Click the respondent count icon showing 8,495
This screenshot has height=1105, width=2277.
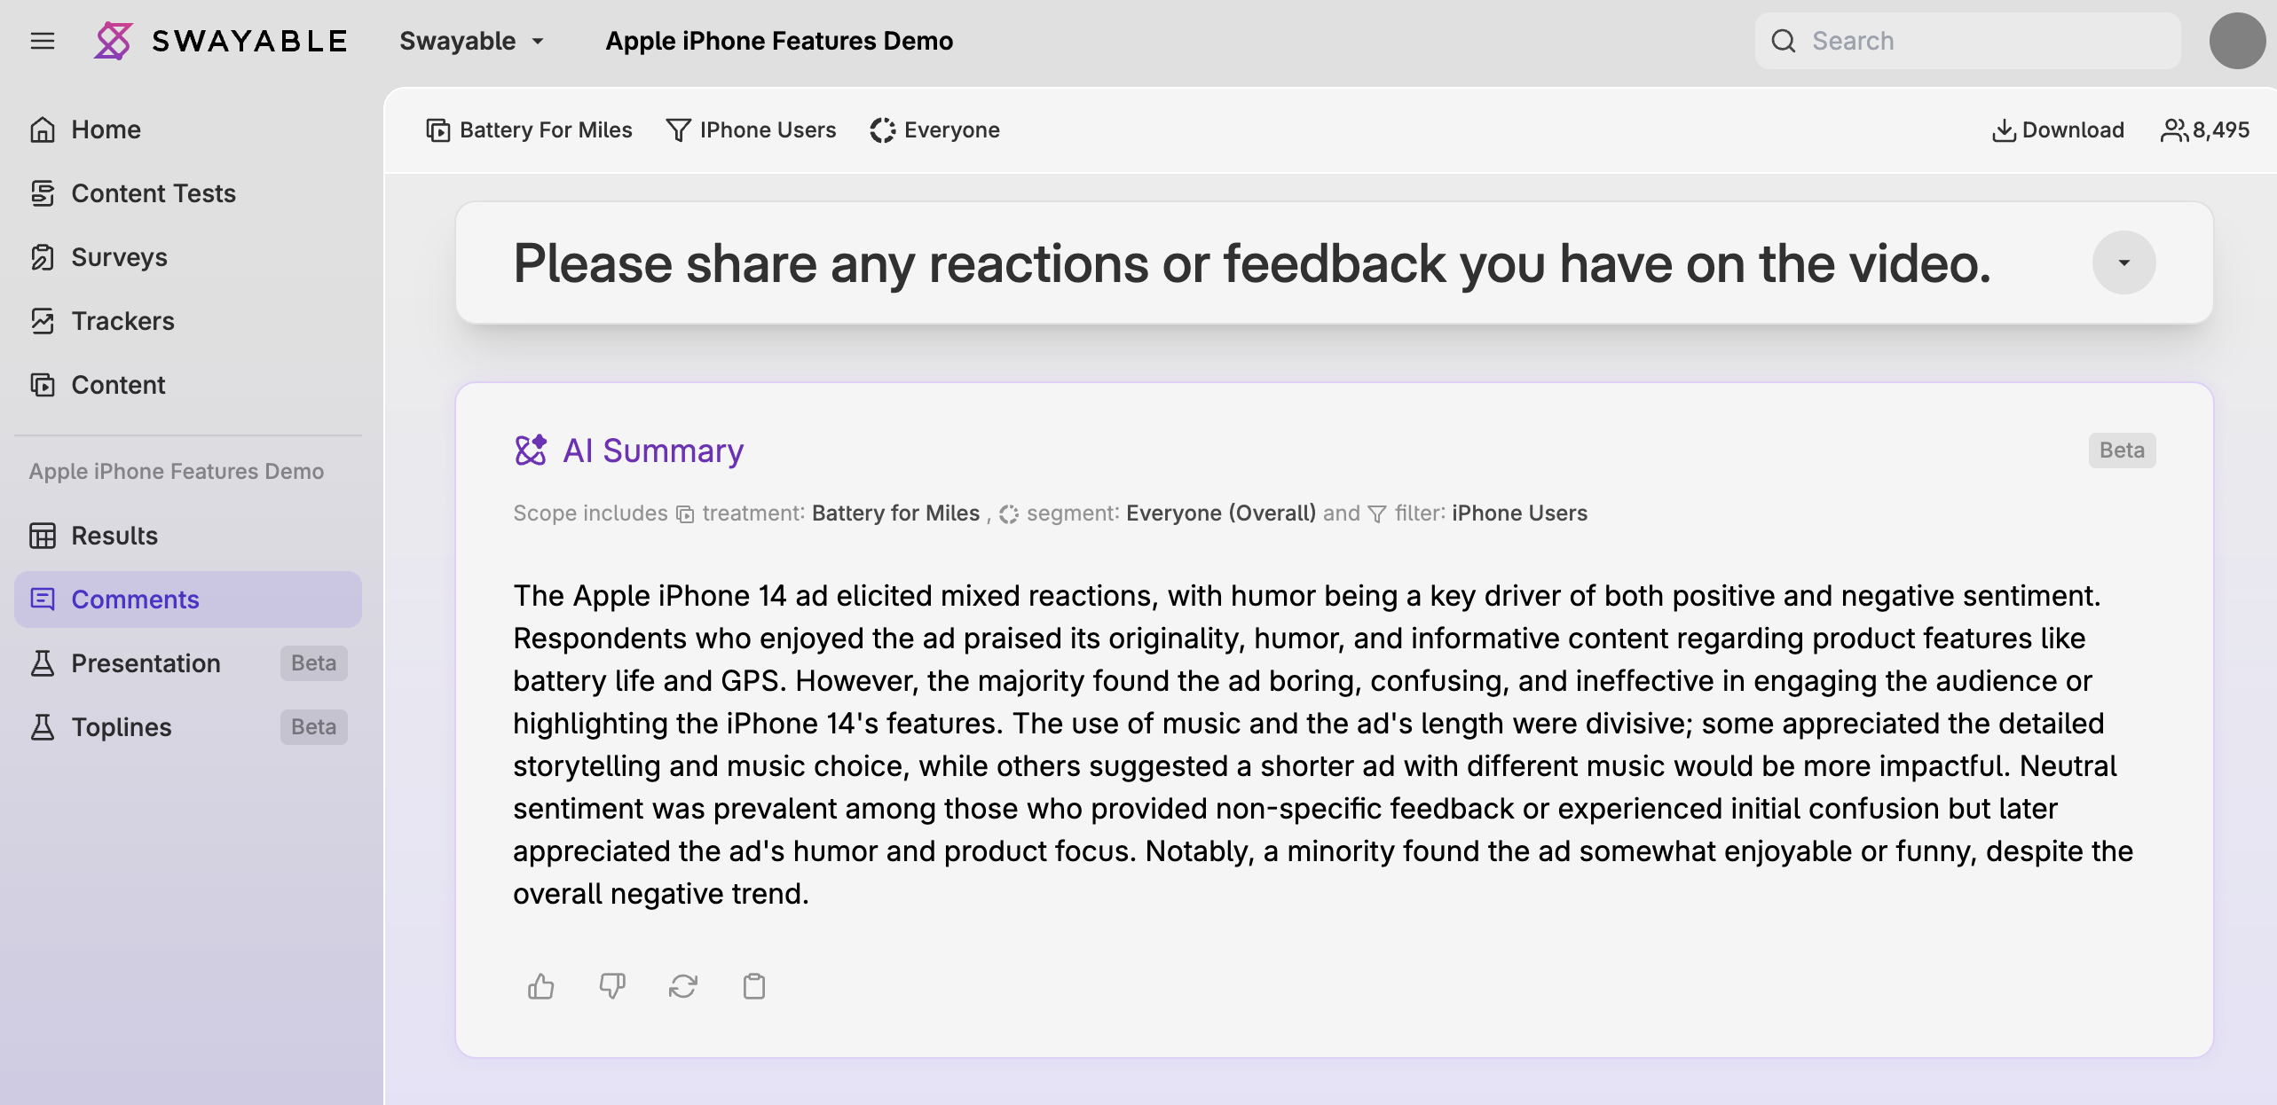click(2175, 129)
